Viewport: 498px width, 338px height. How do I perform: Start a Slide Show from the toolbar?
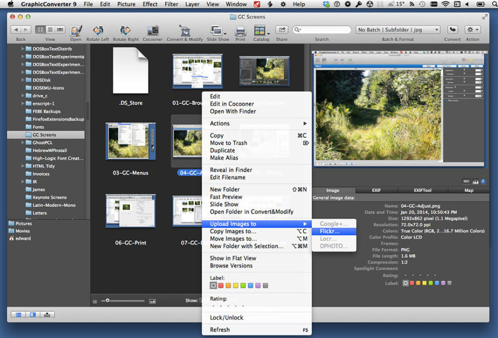pos(218,30)
